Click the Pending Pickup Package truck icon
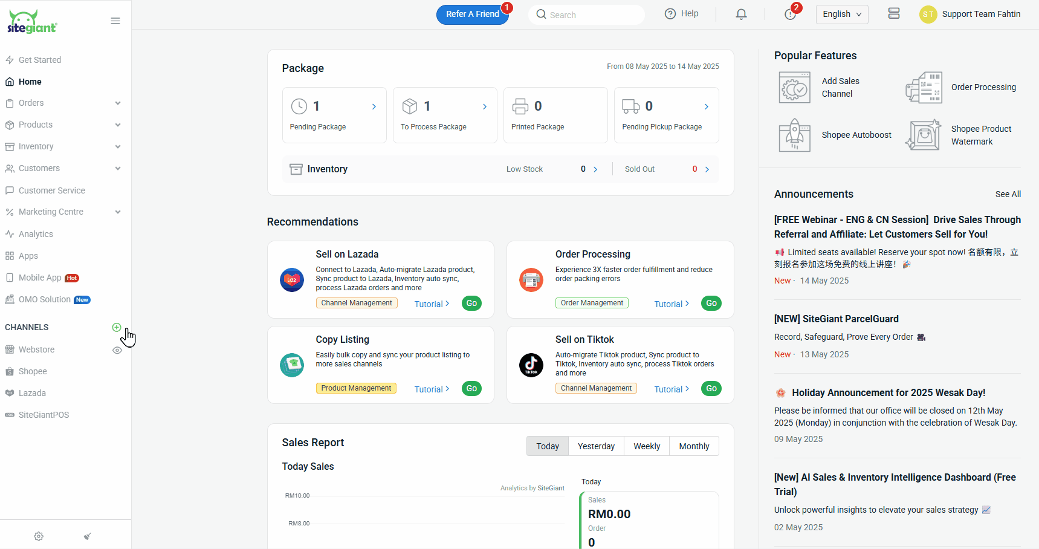Viewport: 1039px width, 549px height. [x=631, y=106]
